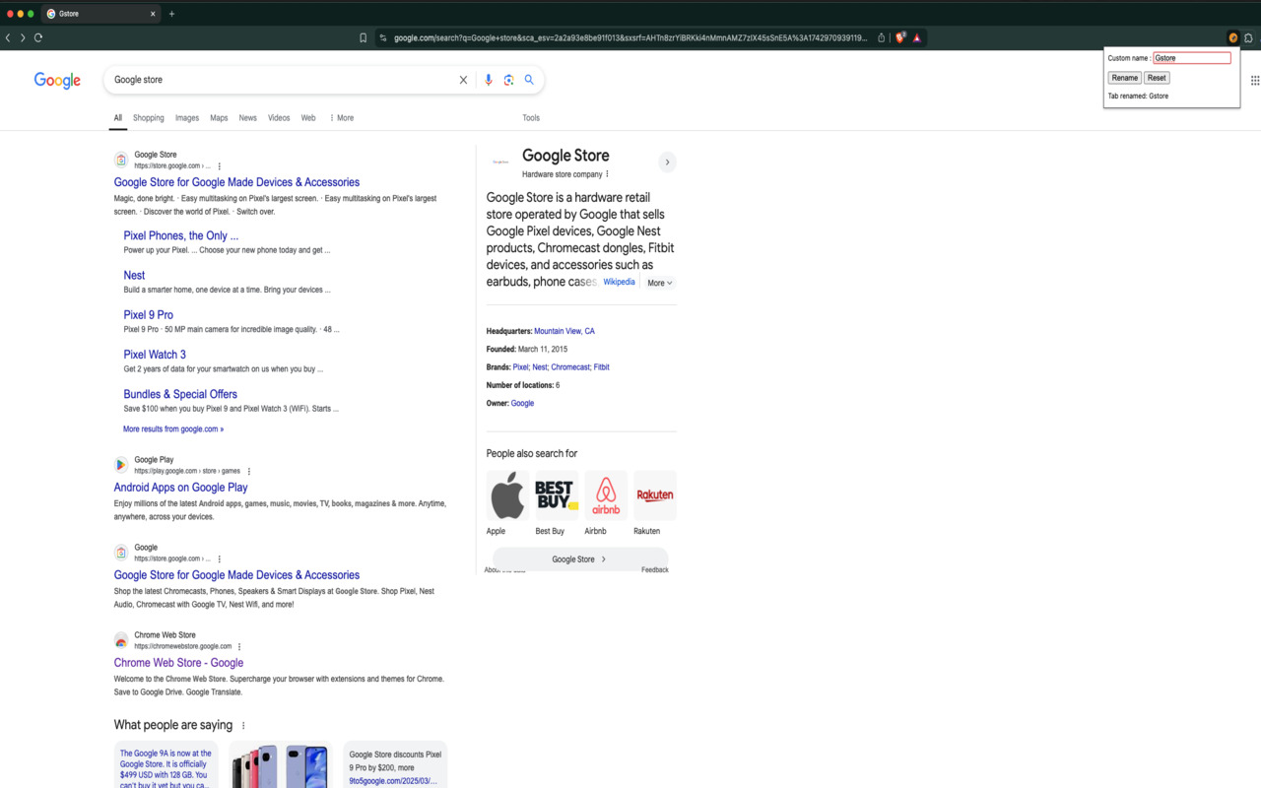The width and height of the screenshot is (1261, 788).
Task: Click the Custom name input field
Action: tap(1192, 58)
